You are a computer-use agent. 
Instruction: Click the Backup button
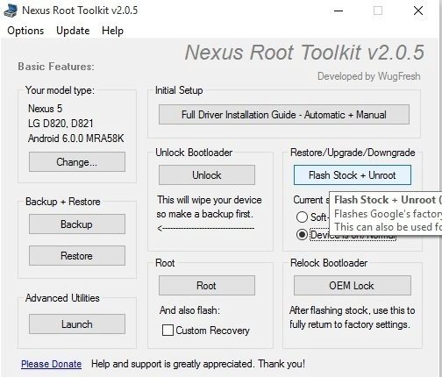(77, 224)
